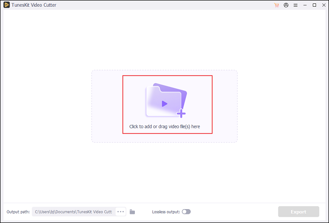Browse output path with three-dots button

tap(121, 212)
